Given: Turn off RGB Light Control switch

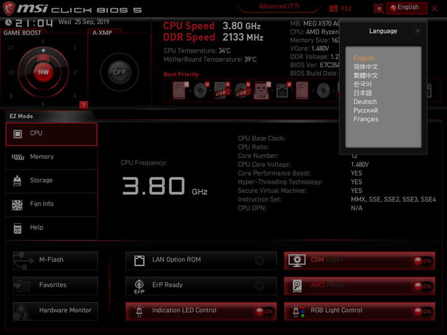Looking at the screenshot, I should point(423,311).
